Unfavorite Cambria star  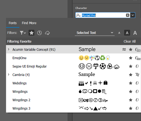(131, 75)
